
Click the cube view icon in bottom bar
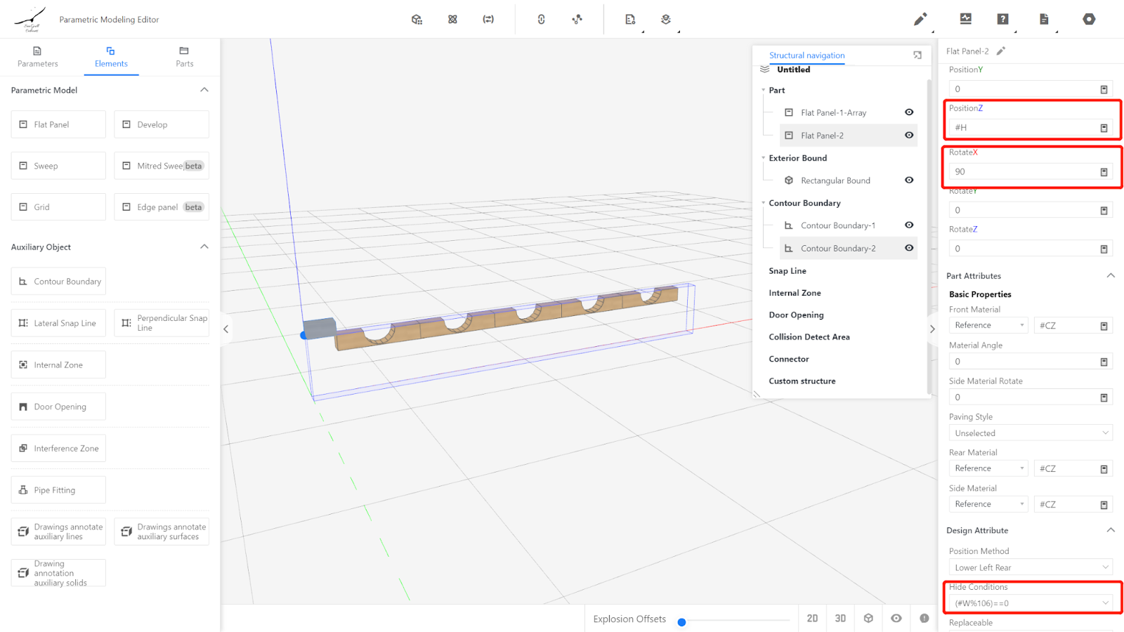[x=868, y=618]
